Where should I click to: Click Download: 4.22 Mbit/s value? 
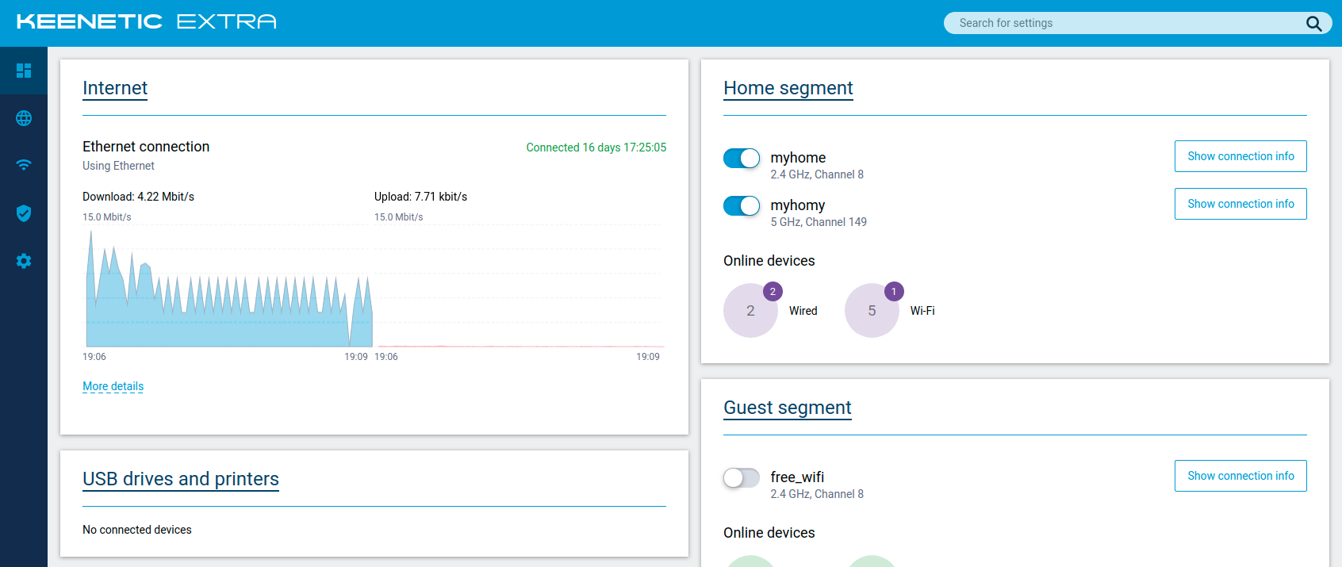coord(138,197)
